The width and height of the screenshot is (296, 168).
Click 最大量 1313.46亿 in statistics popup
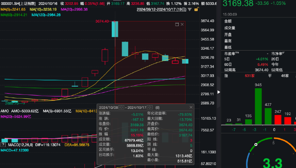point(184,156)
